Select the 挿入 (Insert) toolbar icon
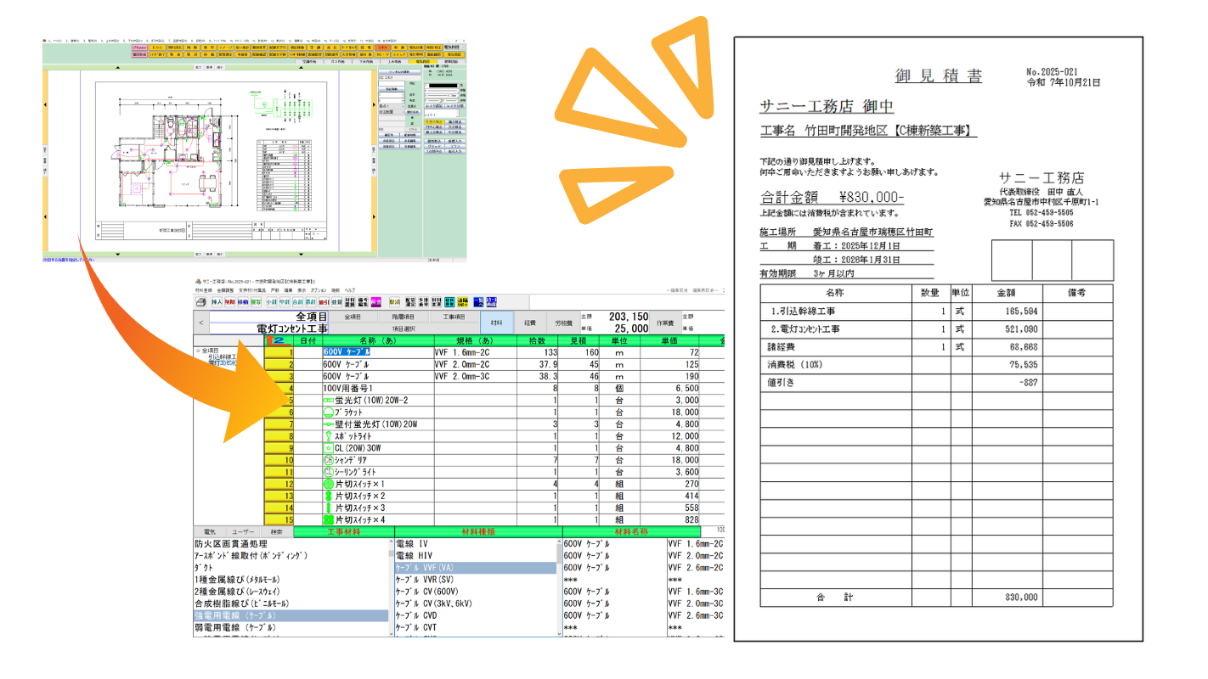This screenshot has width=1208, height=679. [x=217, y=302]
